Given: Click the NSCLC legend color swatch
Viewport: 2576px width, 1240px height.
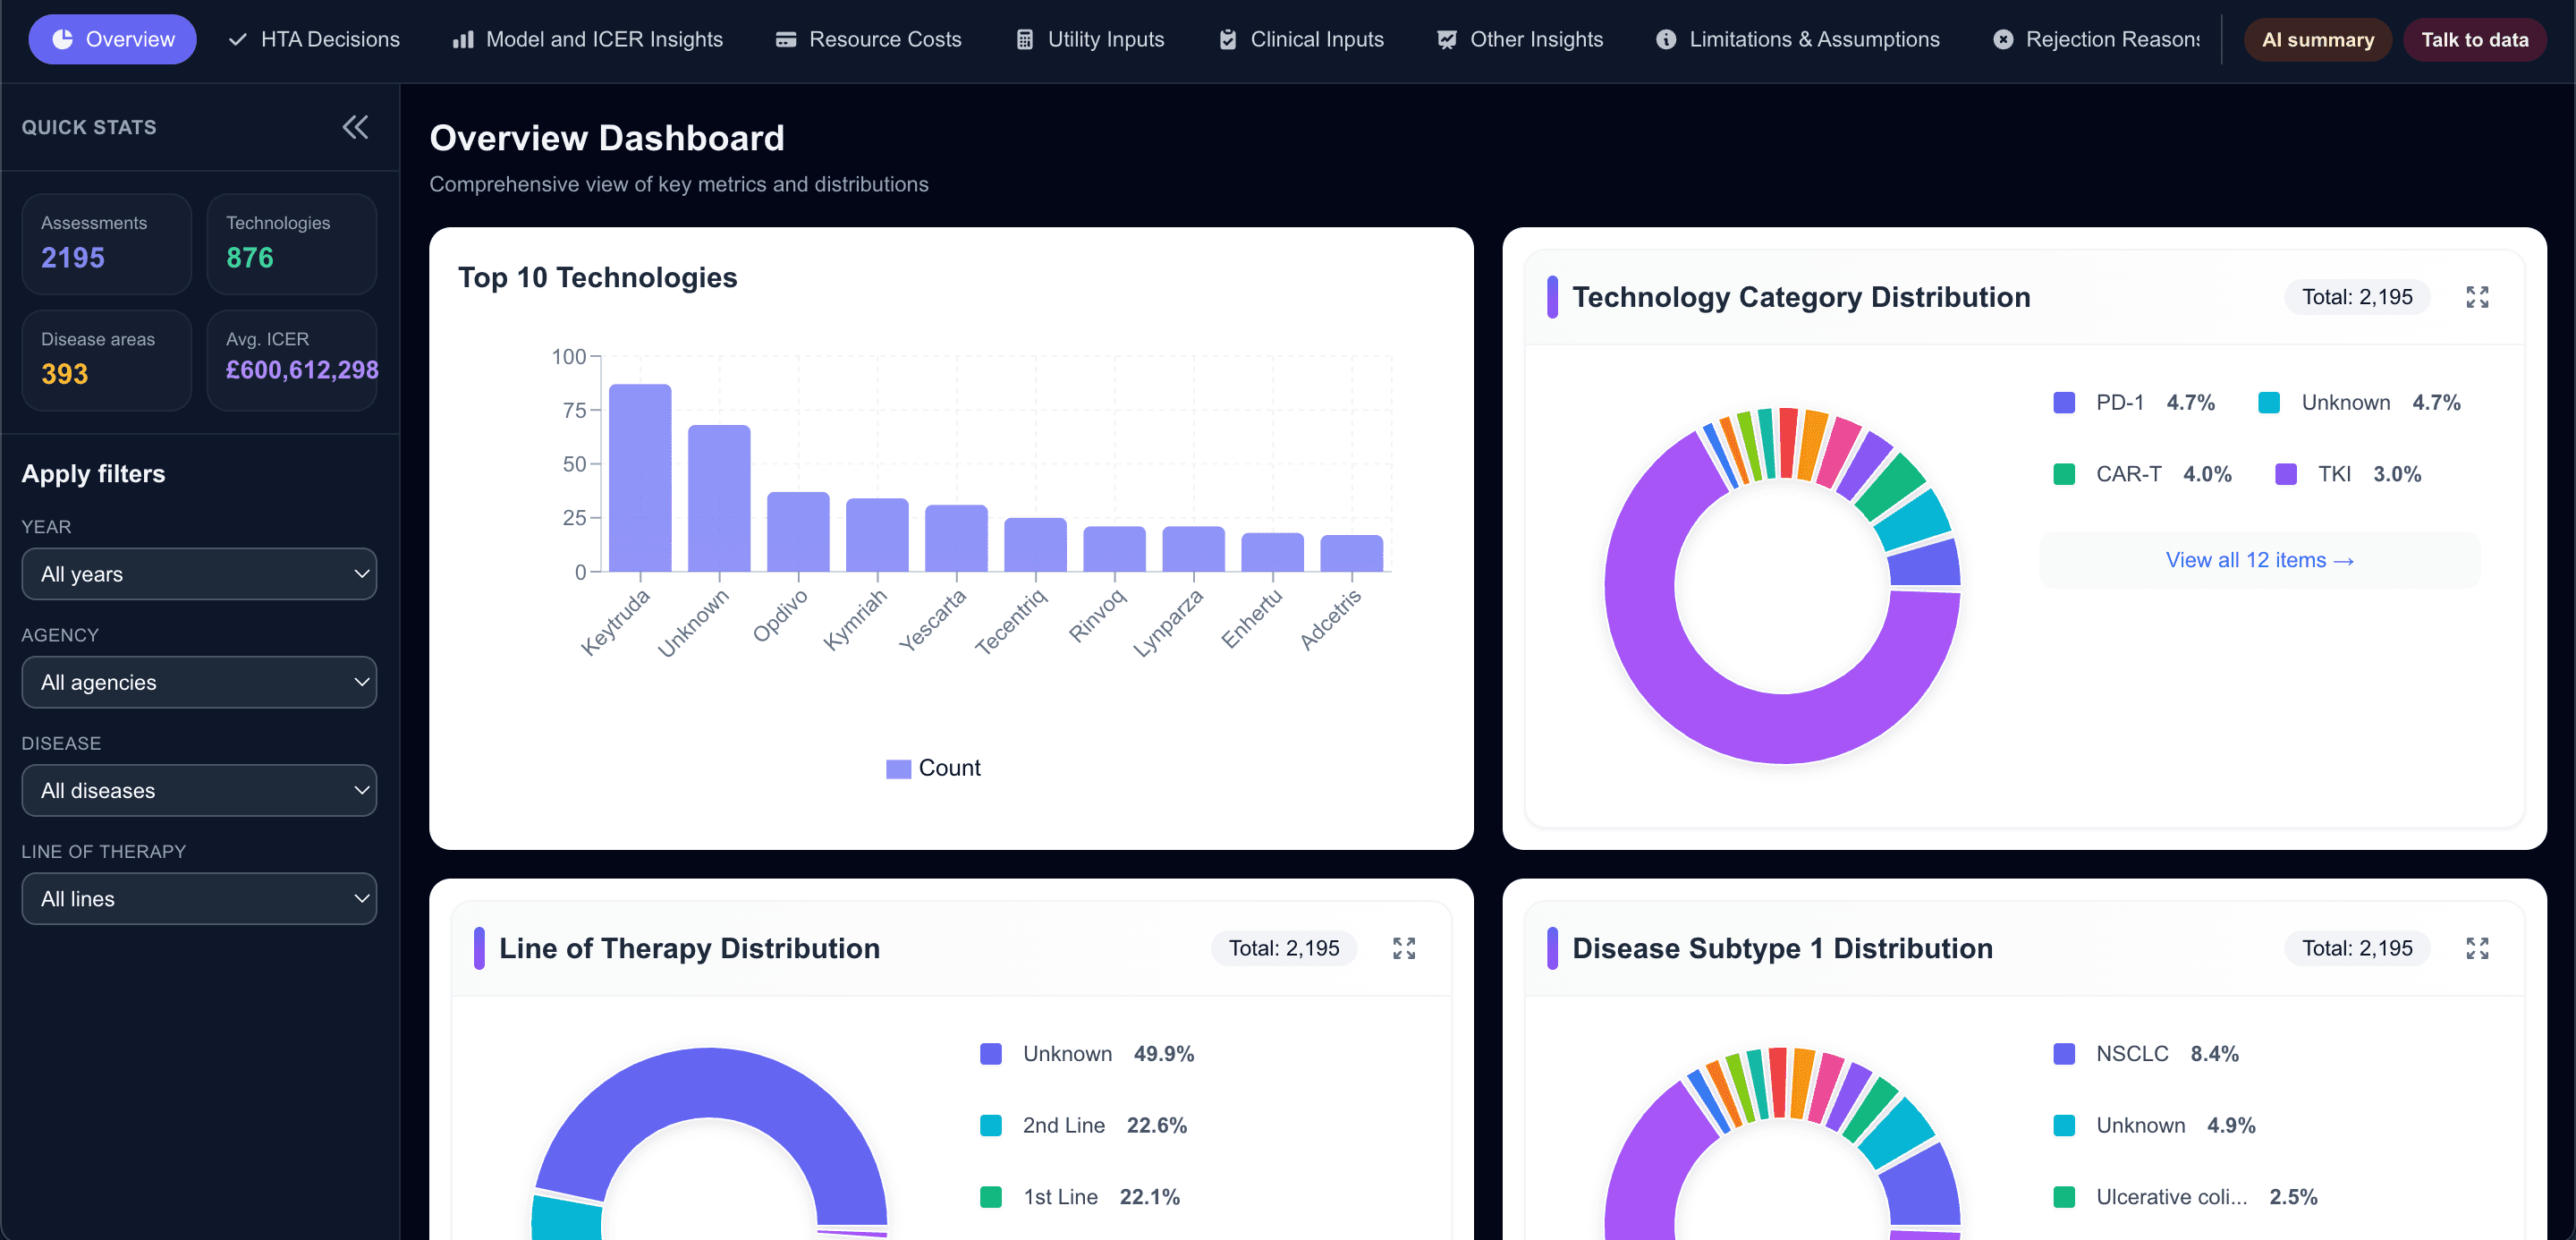Looking at the screenshot, I should tap(2064, 1054).
